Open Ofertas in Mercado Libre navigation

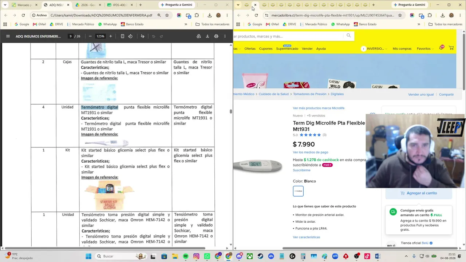(x=250, y=49)
